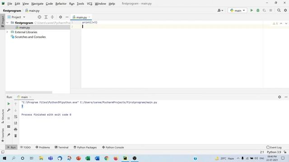Open the Refactor menu

coord(61,4)
